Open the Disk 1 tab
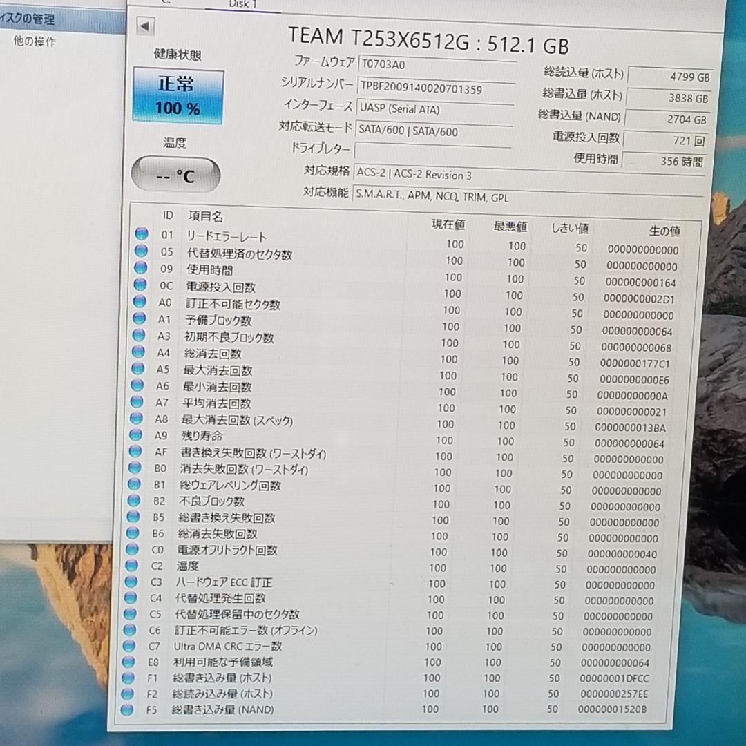The image size is (746, 746). click(242, 4)
